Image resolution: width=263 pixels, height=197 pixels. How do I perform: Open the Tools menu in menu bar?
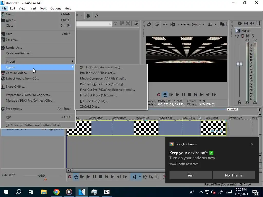pyautogui.click(x=43, y=8)
